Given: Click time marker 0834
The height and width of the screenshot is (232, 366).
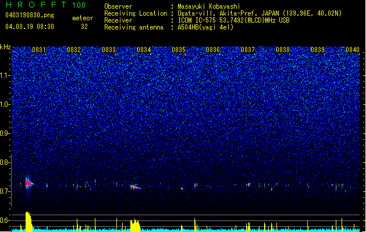Looking at the screenshot, I should tap(144, 50).
